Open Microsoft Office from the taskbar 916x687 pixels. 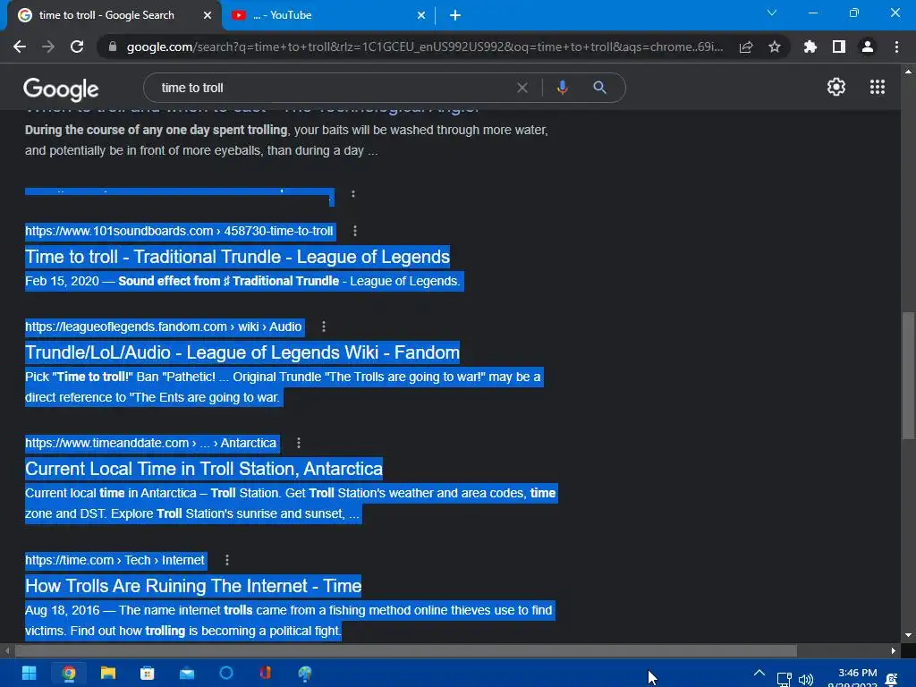[265, 674]
